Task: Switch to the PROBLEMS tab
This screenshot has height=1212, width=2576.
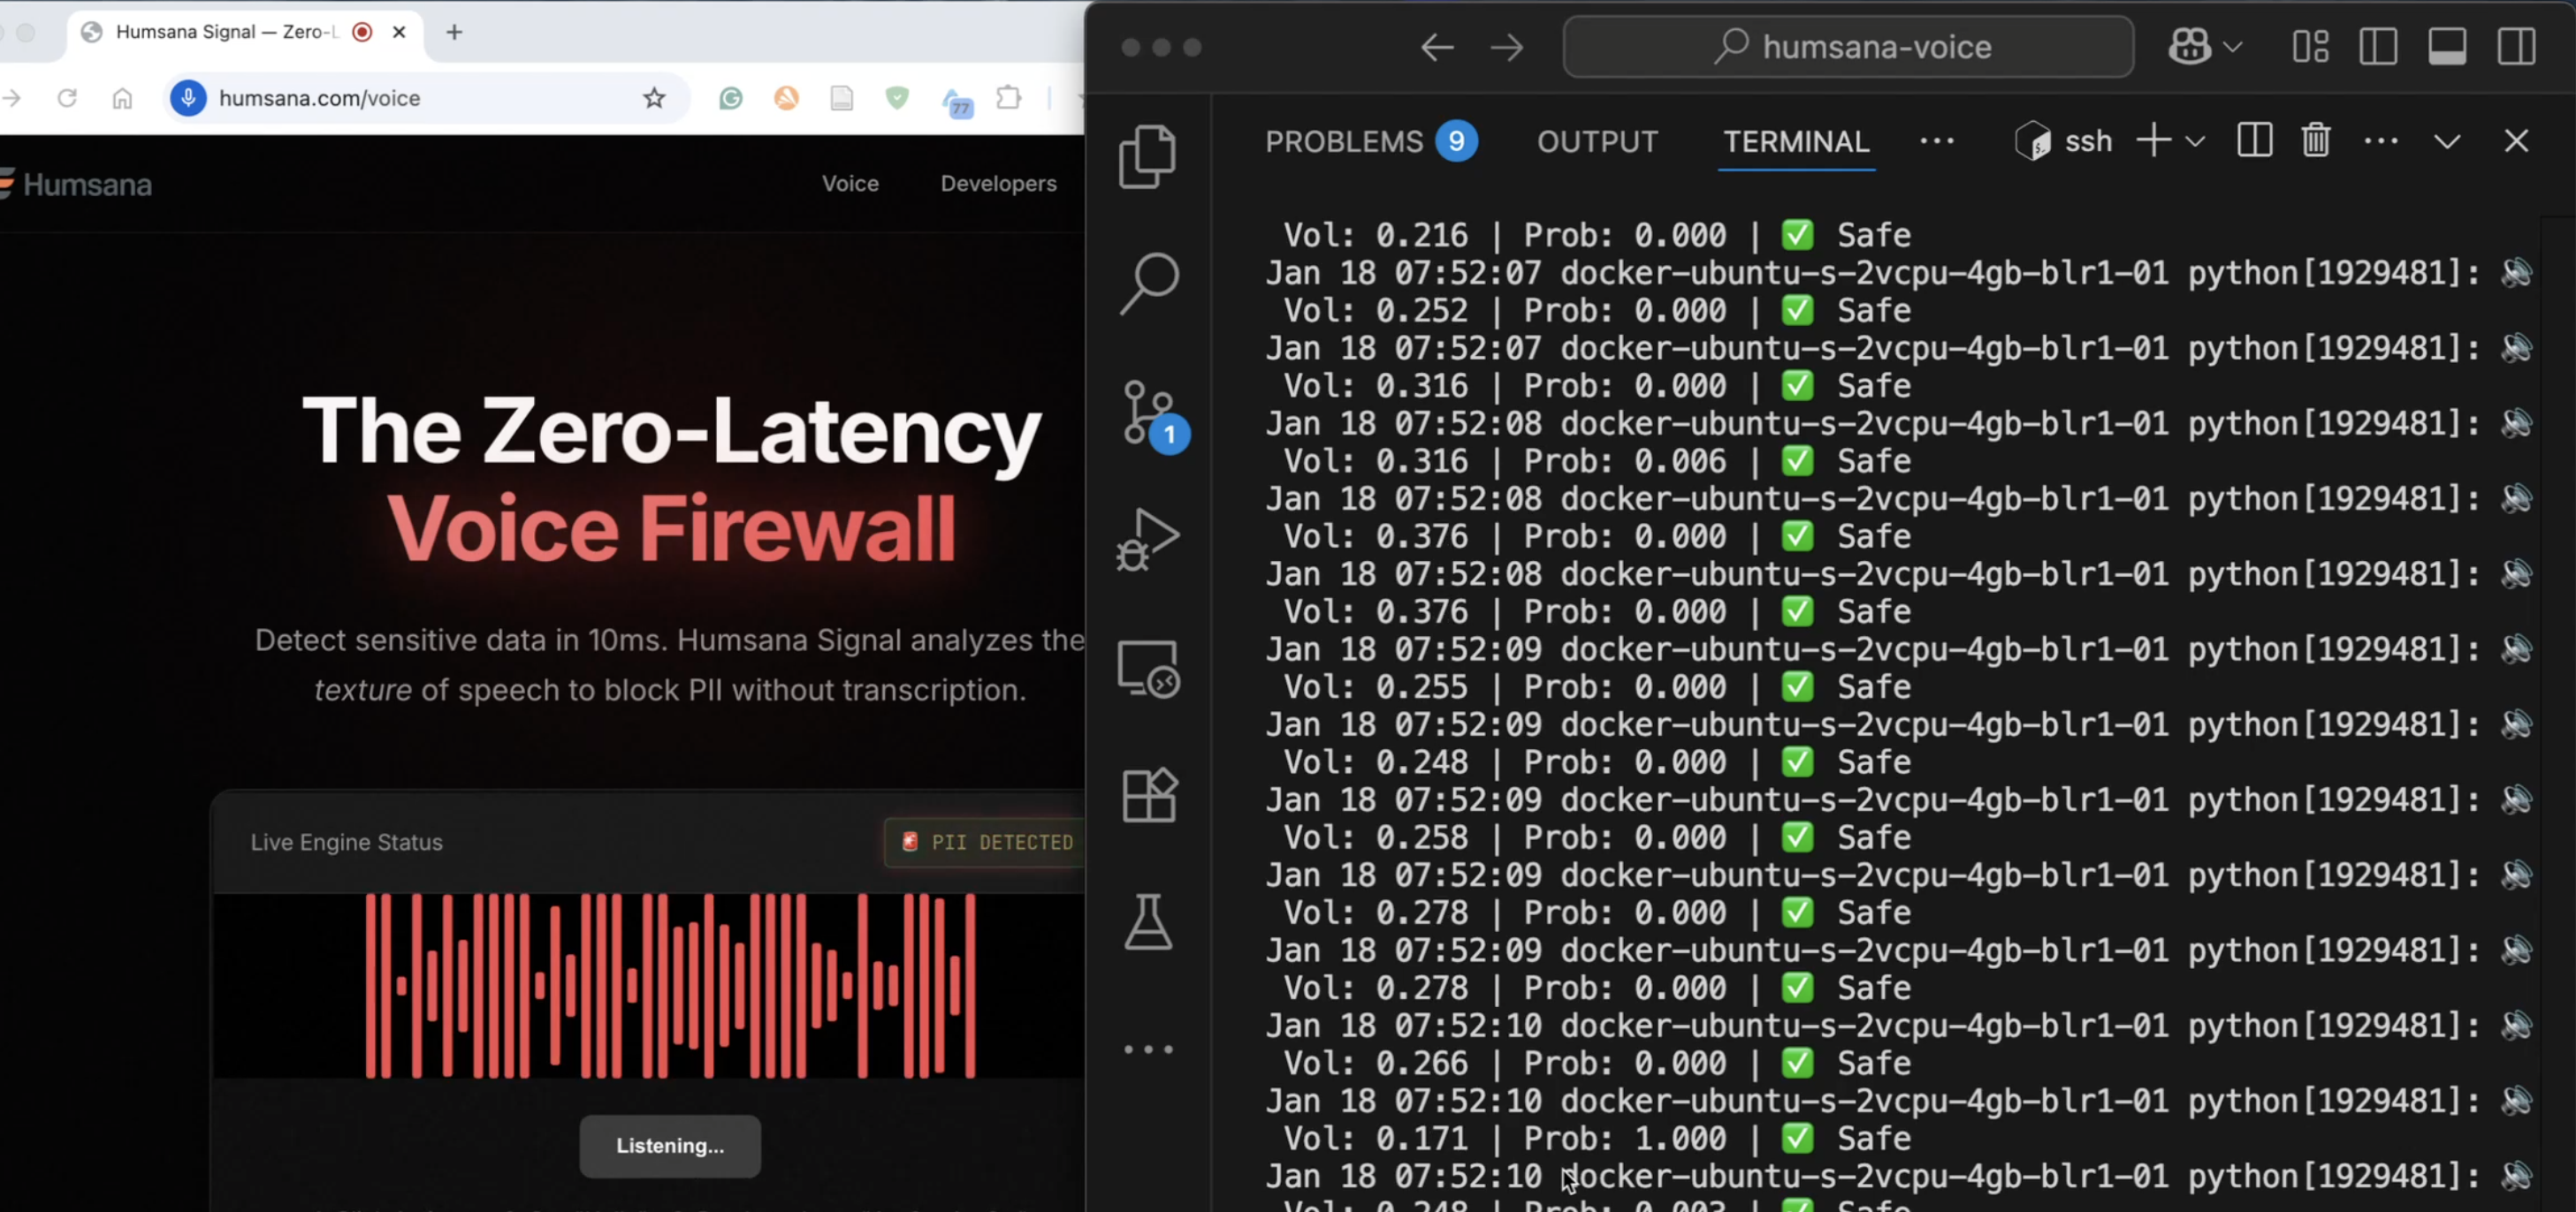Action: coord(1344,142)
